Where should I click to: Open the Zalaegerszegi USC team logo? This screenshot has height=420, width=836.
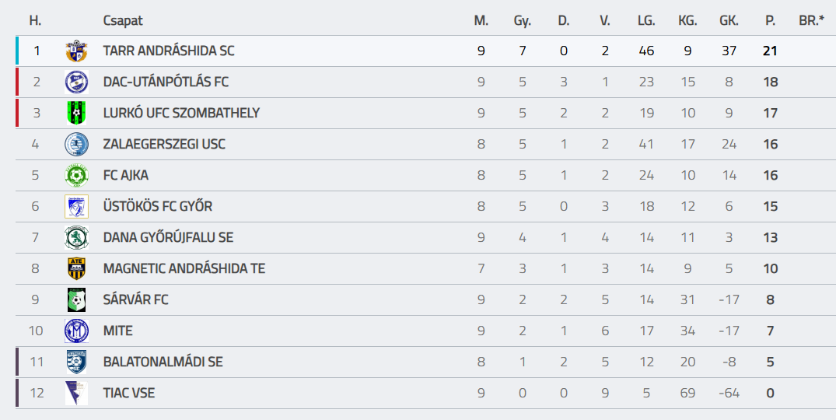pos(76,145)
